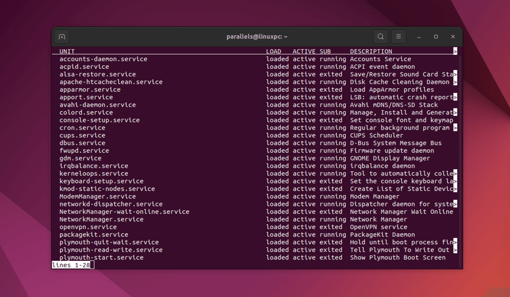Select apache-htcacheclean.service unit name
Image resolution: width=510 pixels, height=297 pixels.
tap(111, 82)
